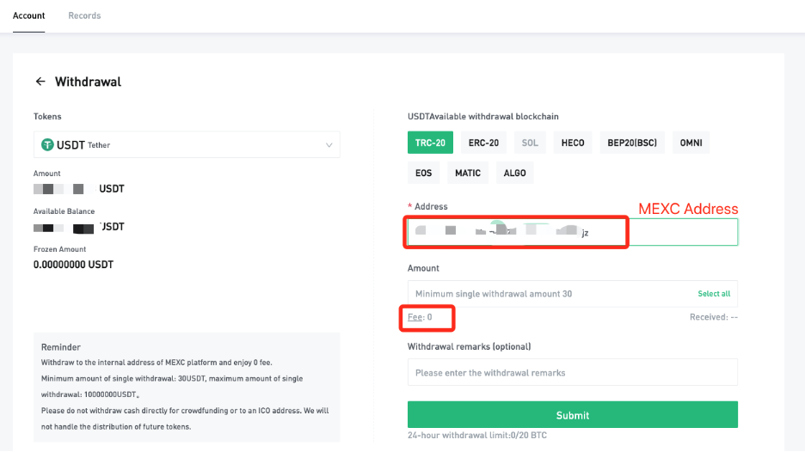805x452 pixels.
Task: Click the back arrow beside Withdrawal
Action: pyautogui.click(x=40, y=82)
